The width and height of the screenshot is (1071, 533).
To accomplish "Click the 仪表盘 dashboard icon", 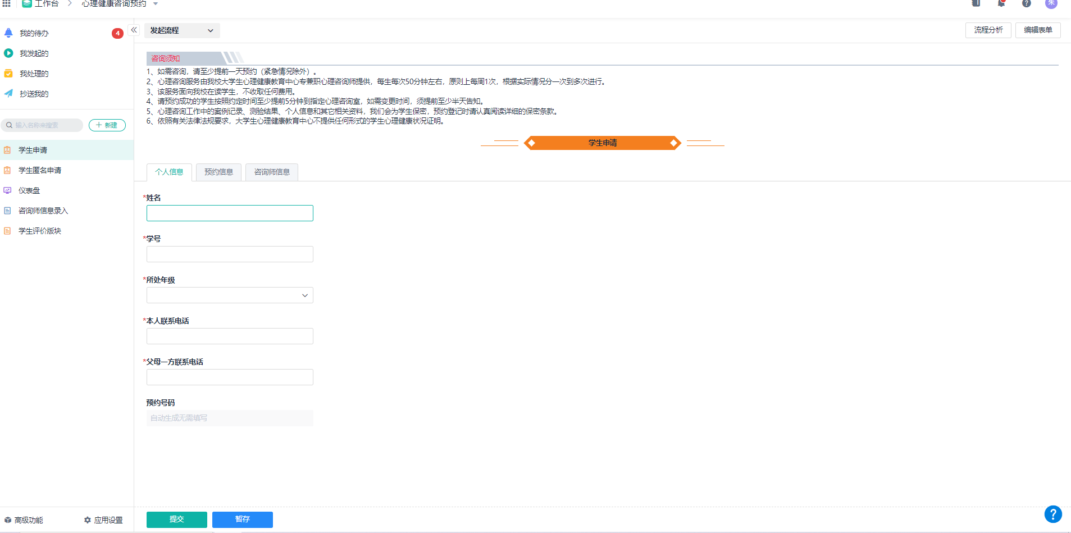I will (7, 190).
